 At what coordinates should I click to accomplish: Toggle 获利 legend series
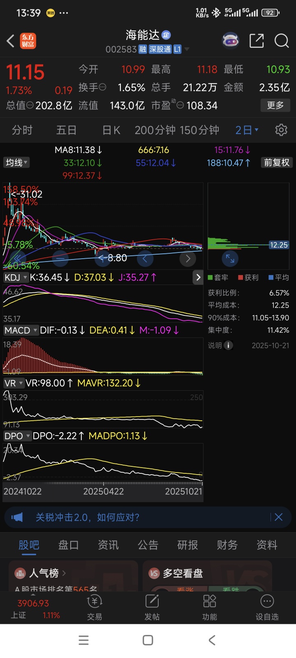point(248,278)
